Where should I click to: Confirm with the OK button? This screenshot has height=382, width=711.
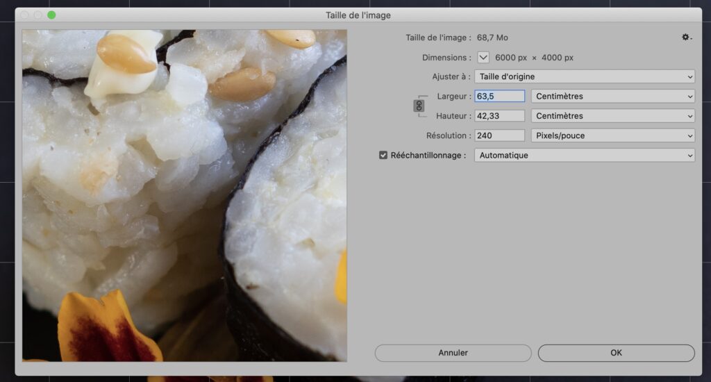[616, 353]
